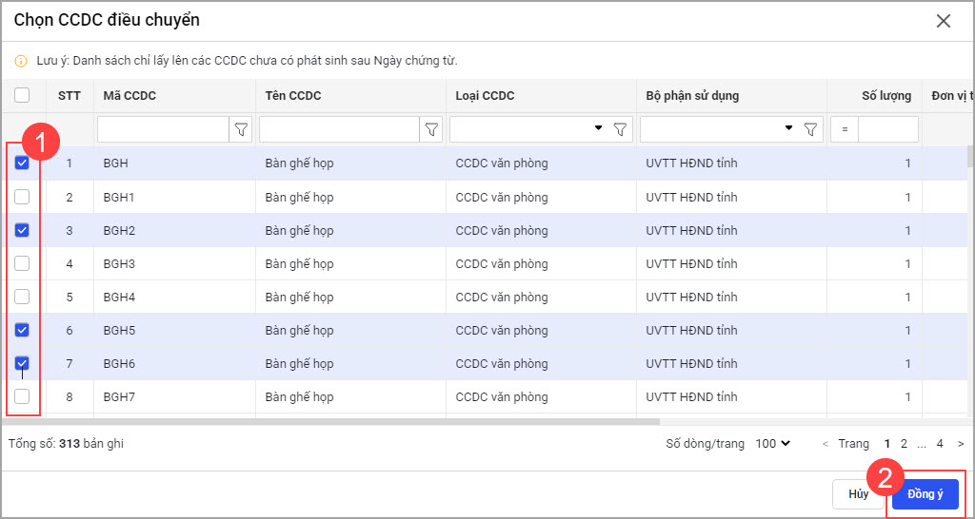Open rows-per-page dropdown showing 100
This screenshot has height=519, width=975.
[771, 444]
